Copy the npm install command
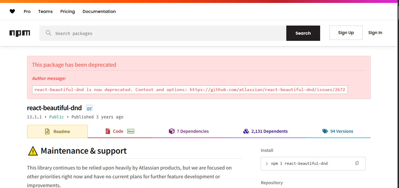399x188 pixels. point(357,163)
